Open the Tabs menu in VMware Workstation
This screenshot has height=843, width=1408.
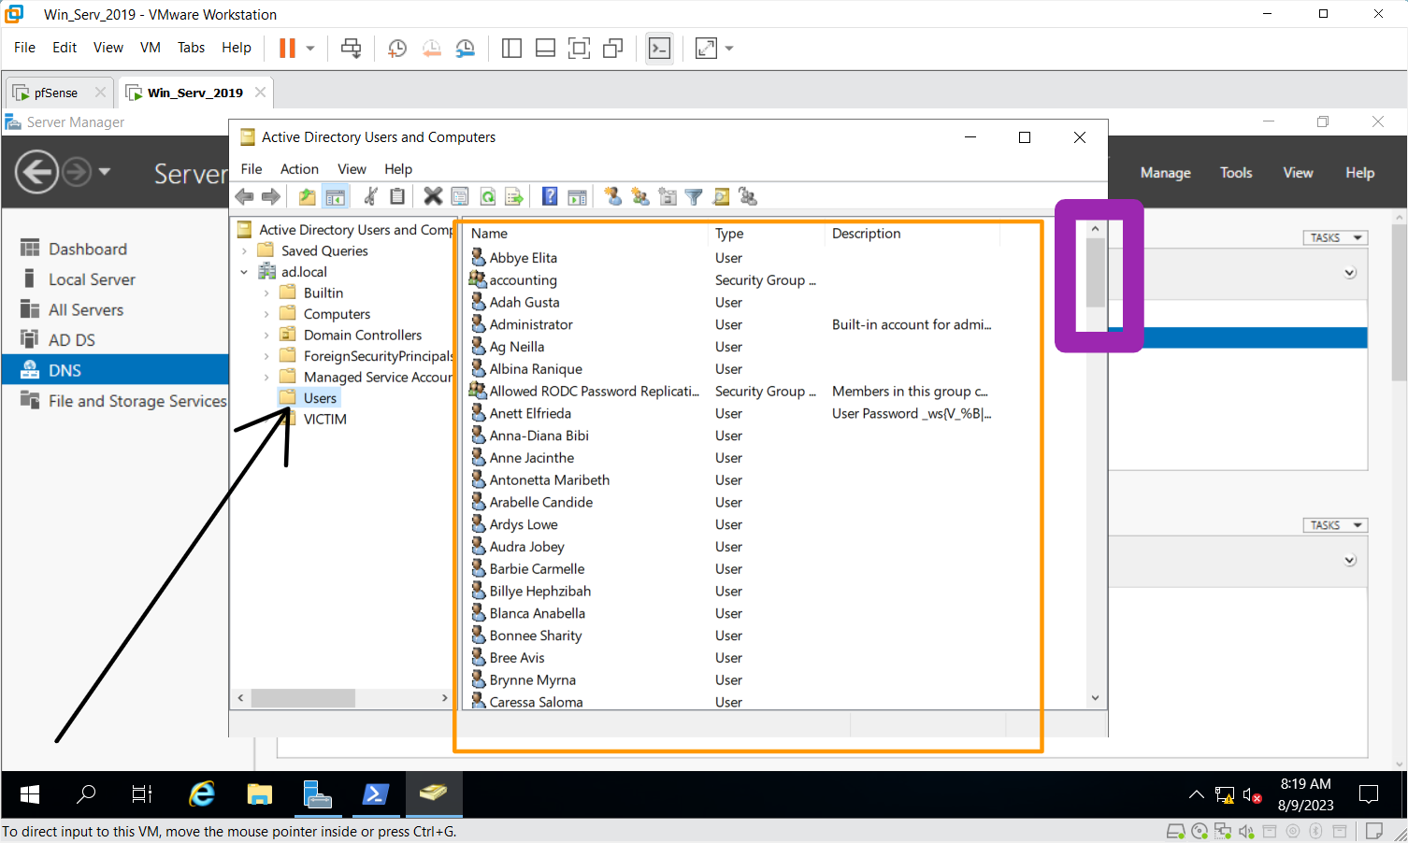[x=191, y=48]
